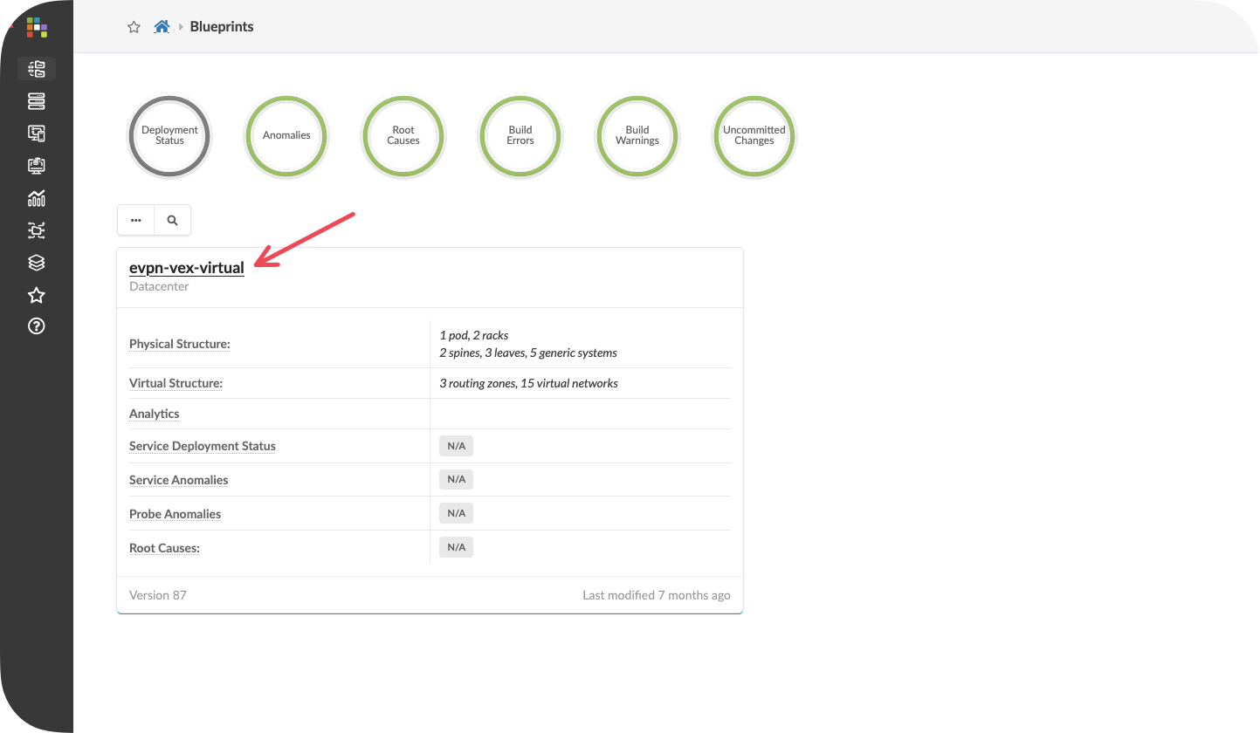1260x733 pixels.
Task: Open the stacked layers Platform sidebar icon
Action: [x=37, y=263]
